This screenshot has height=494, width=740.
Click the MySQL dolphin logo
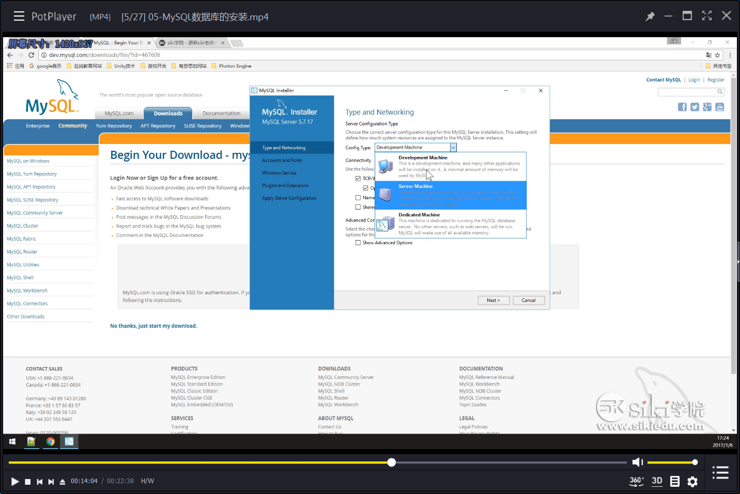[52, 98]
